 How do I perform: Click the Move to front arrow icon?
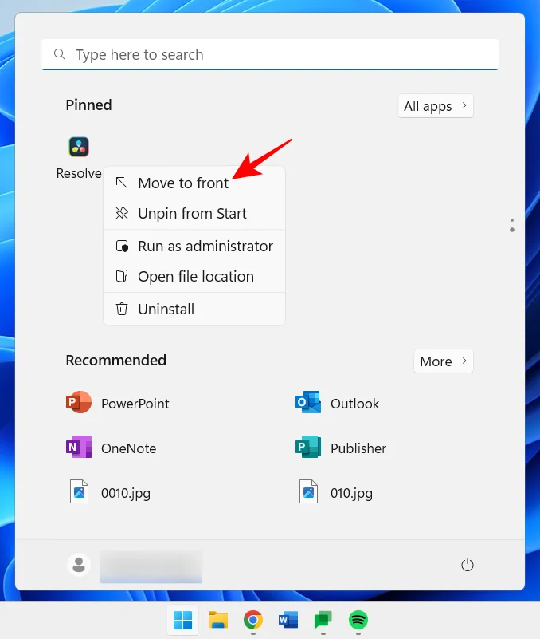(x=122, y=183)
